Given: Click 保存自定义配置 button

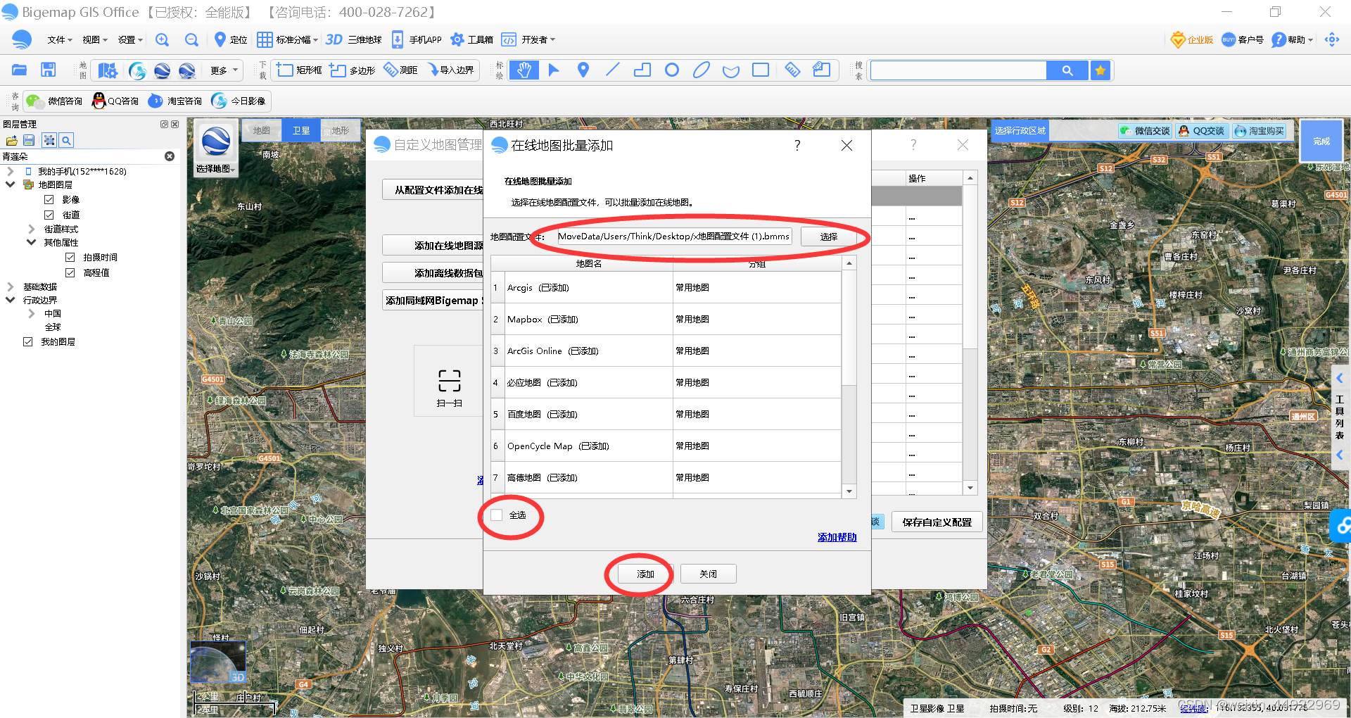Looking at the screenshot, I should (937, 522).
